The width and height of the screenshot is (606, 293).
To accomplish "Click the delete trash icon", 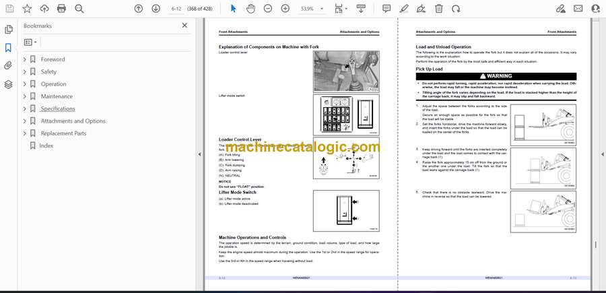I will tap(438, 9).
